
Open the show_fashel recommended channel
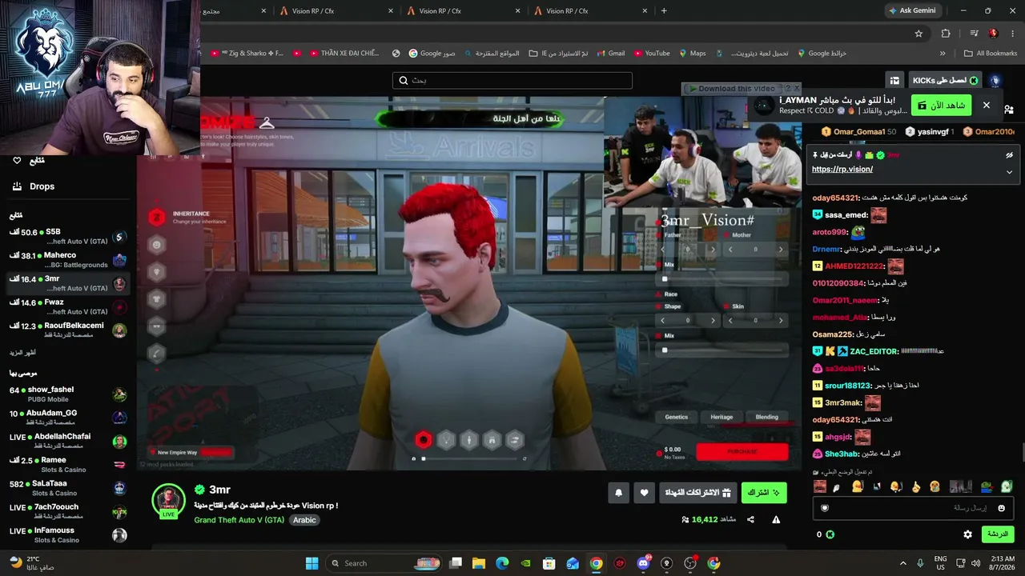click(67, 394)
